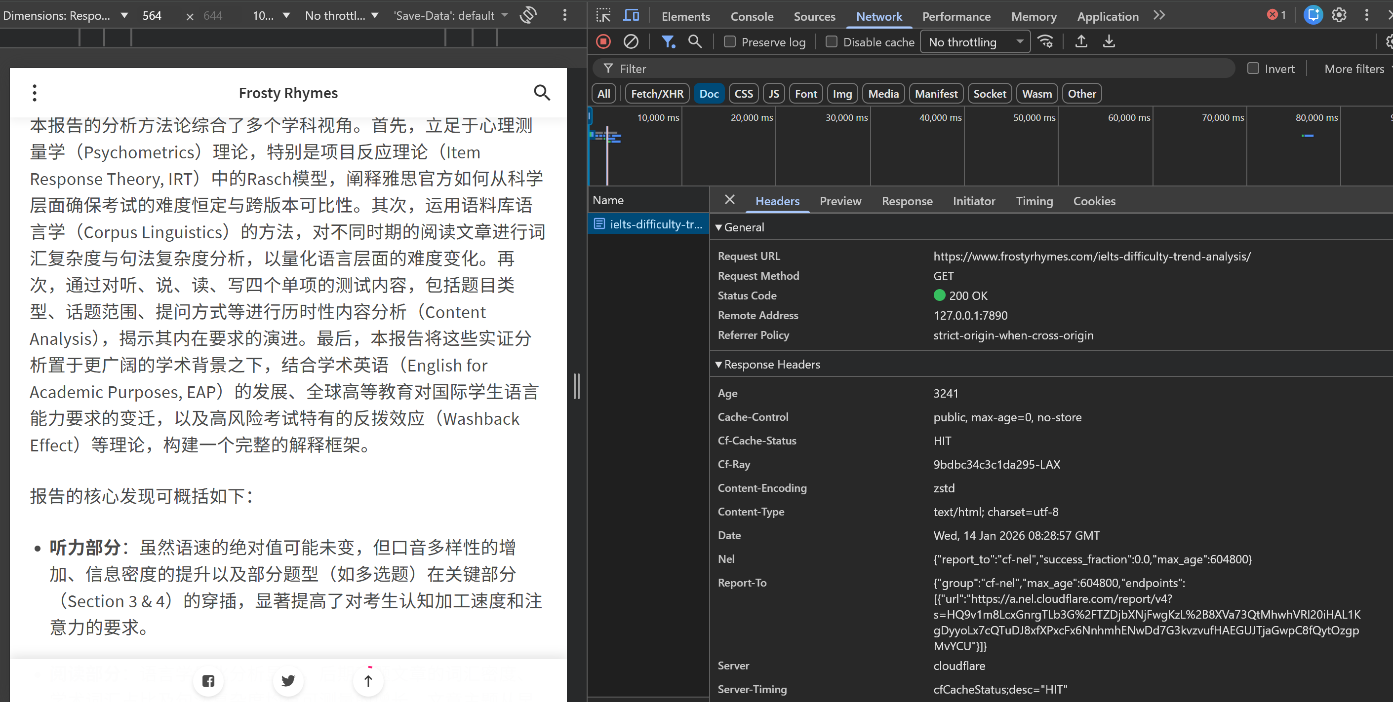Screen dimensions: 1393x702
Task: Export HAR file
Action: click(1109, 41)
